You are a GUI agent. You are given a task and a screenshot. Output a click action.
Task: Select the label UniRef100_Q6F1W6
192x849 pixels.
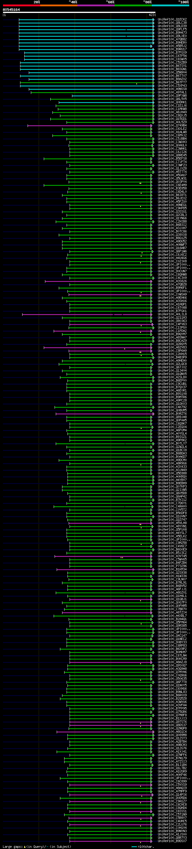pos(172,251)
